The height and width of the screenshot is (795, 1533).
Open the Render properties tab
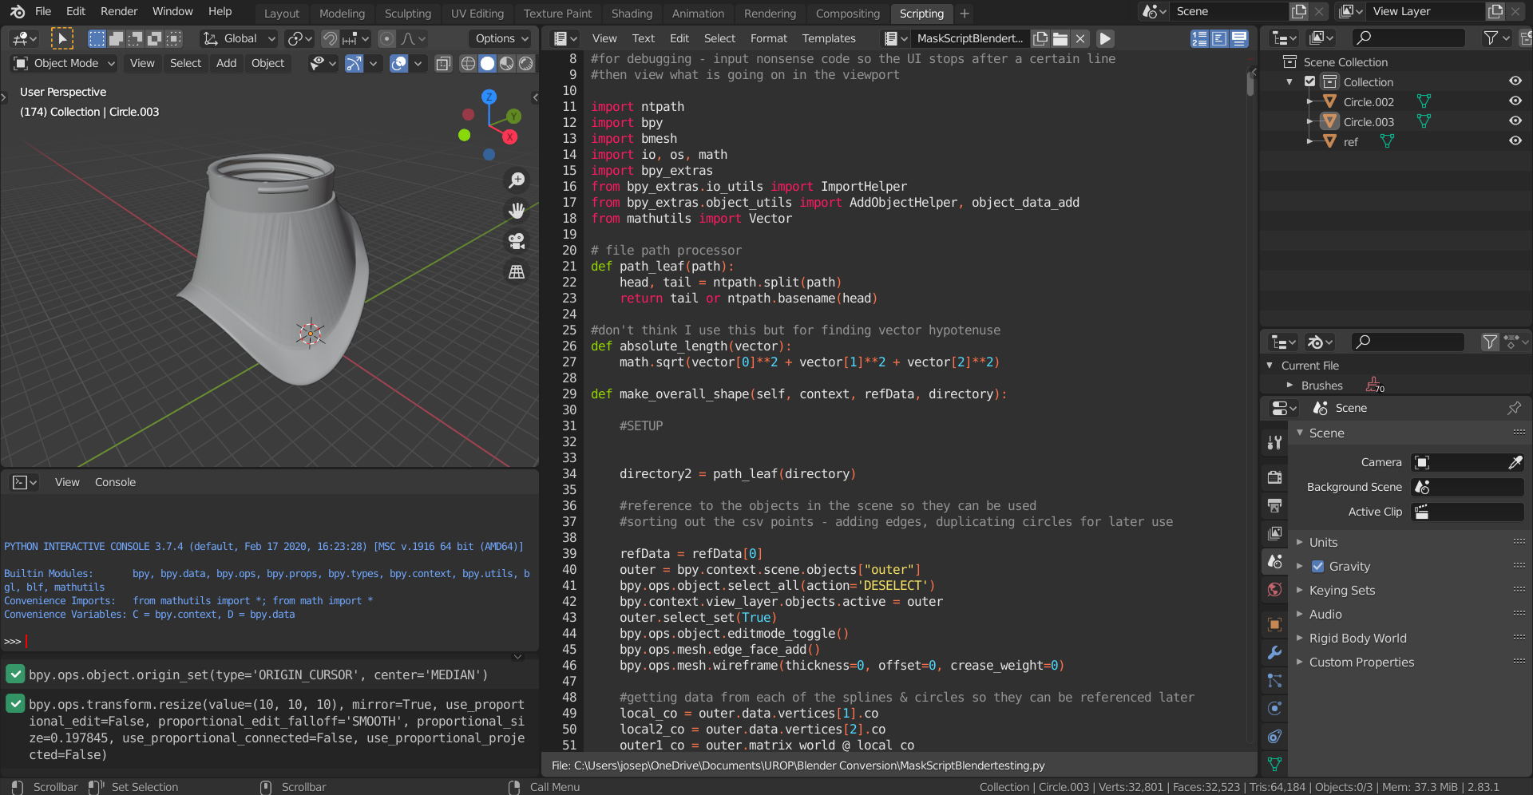[x=1274, y=477]
